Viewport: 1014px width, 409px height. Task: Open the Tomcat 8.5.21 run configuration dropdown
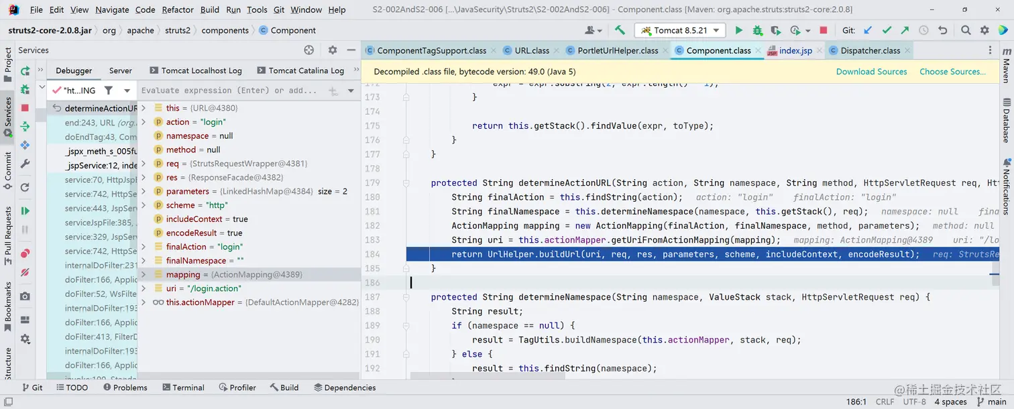(680, 30)
